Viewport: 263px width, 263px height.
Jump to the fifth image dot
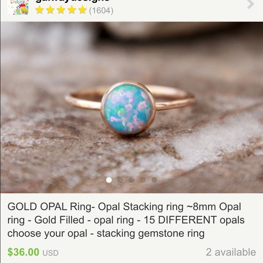[154, 180]
